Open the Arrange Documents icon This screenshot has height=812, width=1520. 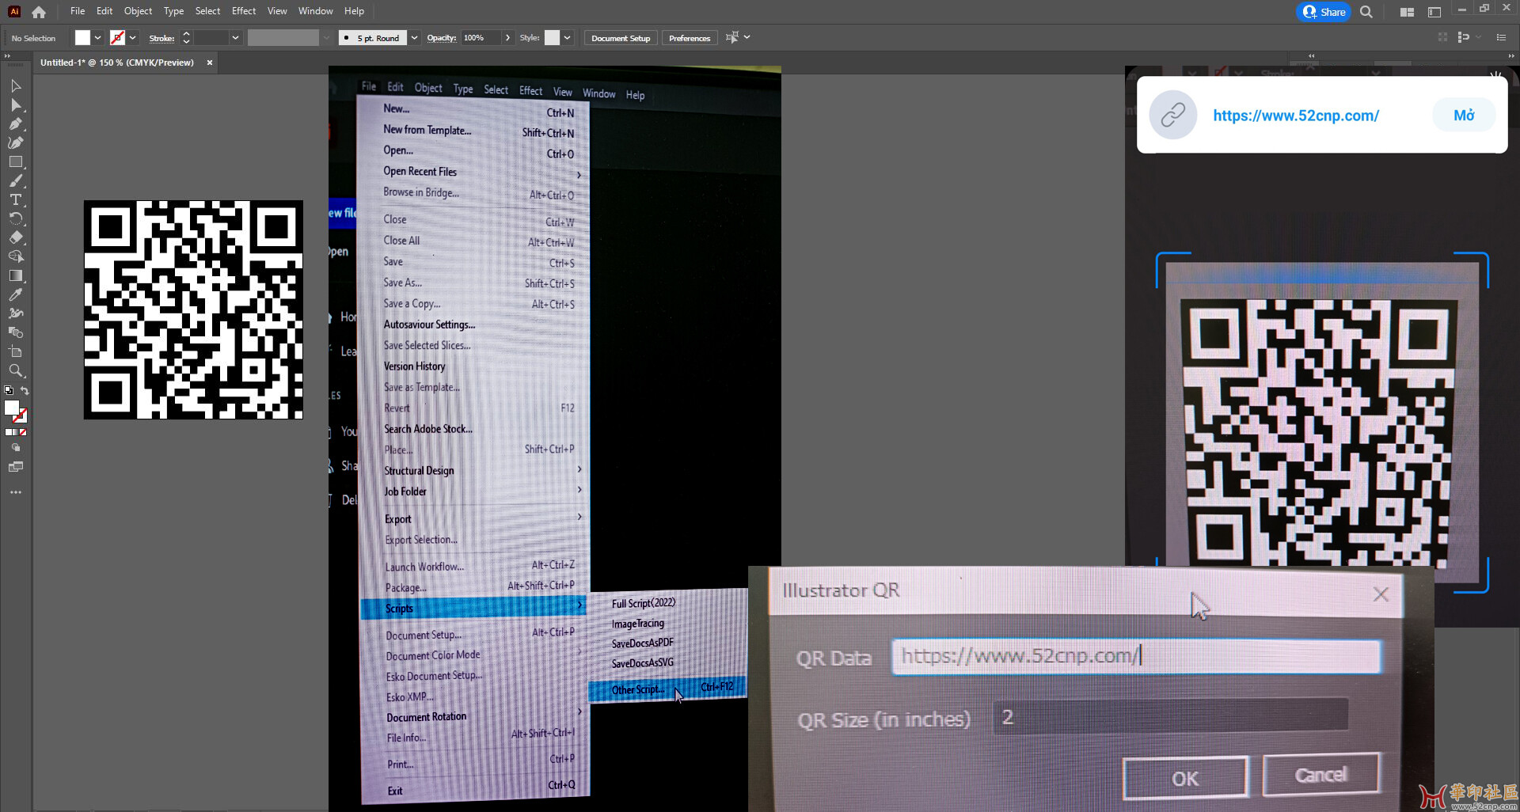point(1407,12)
